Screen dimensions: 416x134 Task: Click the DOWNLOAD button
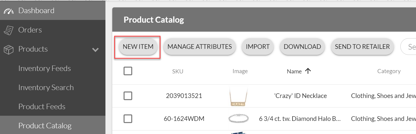coord(302,47)
